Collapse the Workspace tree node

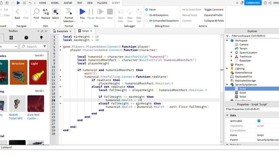point(227,41)
